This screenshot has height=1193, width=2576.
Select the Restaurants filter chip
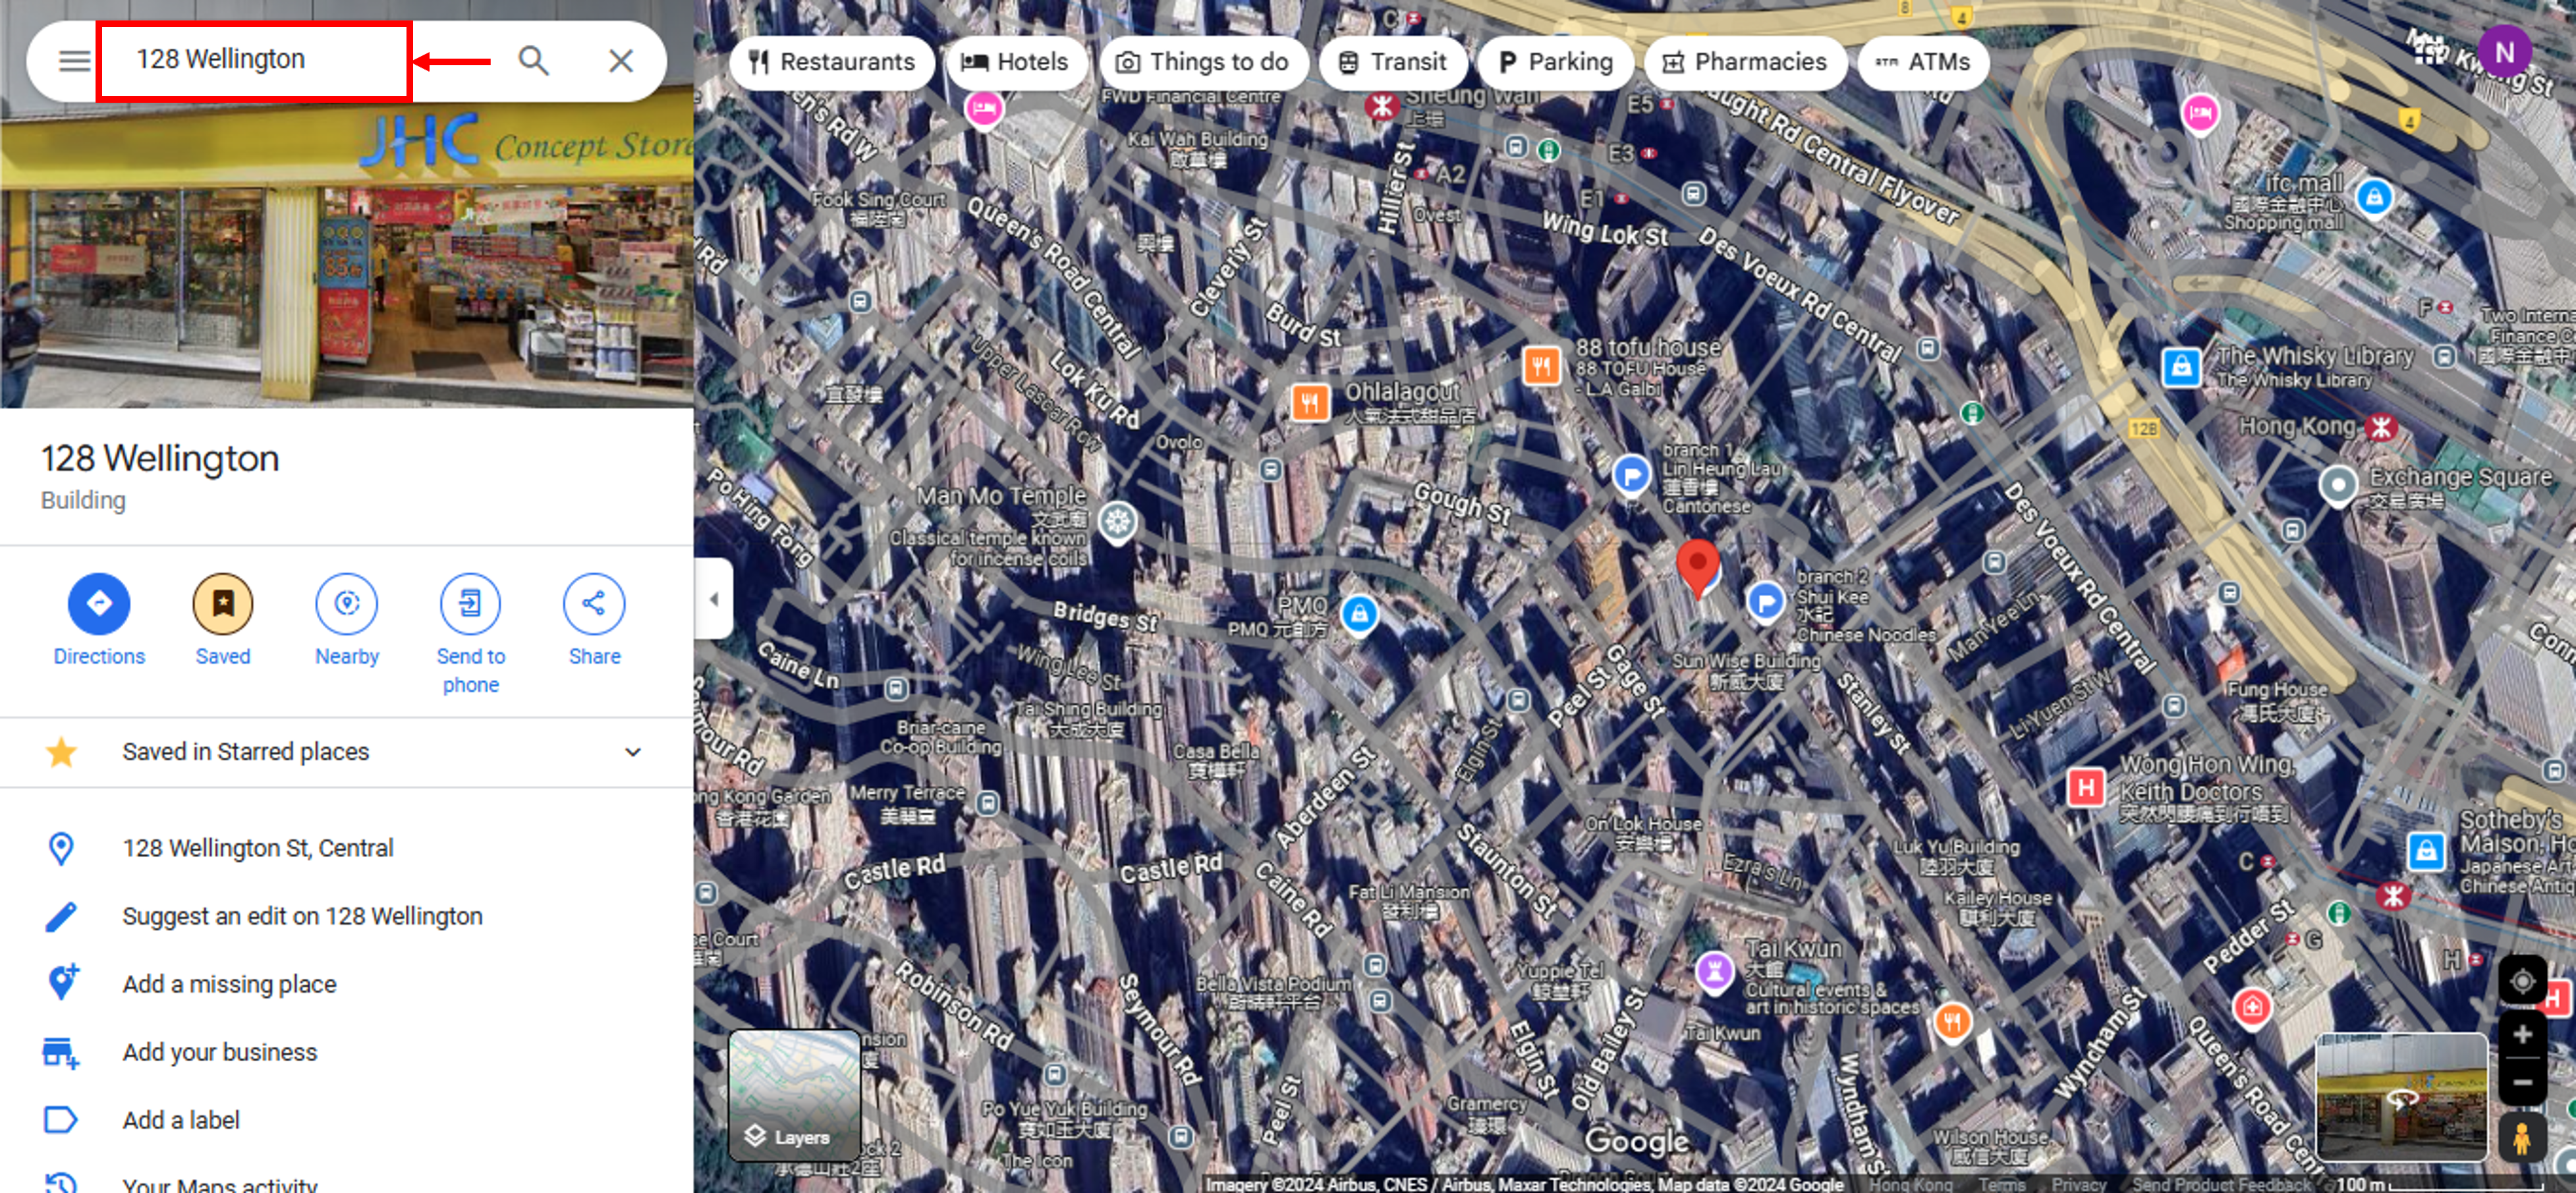[832, 62]
